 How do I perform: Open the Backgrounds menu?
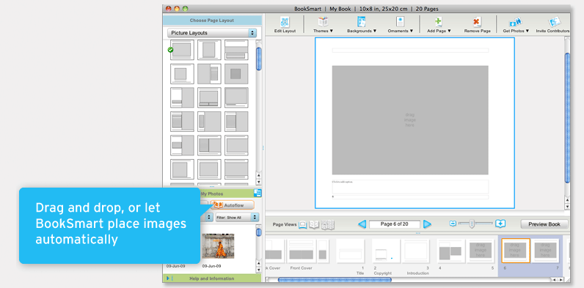click(362, 25)
